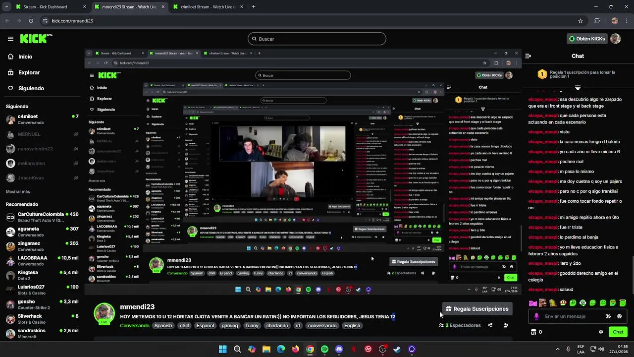Click the Spanish tag
634x357 pixels.
[163, 326]
